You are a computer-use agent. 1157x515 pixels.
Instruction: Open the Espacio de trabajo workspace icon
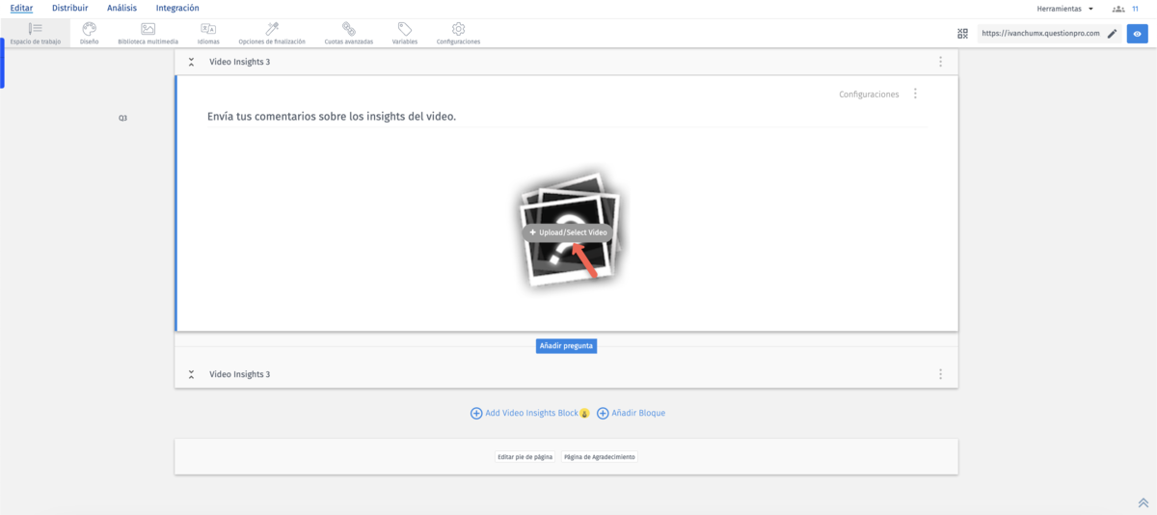click(35, 29)
